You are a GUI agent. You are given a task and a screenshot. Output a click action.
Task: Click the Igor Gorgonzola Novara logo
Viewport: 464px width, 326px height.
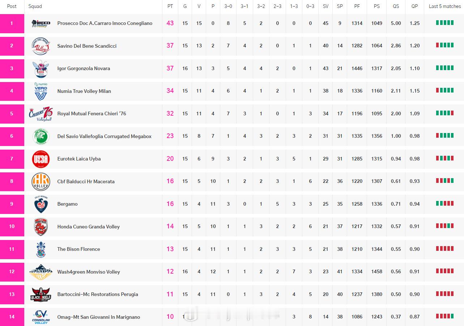[41, 69]
